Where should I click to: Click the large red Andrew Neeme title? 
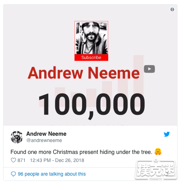coord(84,73)
